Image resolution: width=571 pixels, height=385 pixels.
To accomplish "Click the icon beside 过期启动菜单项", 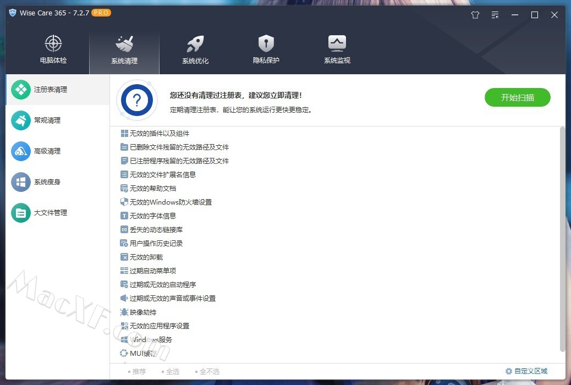I will (124, 271).
